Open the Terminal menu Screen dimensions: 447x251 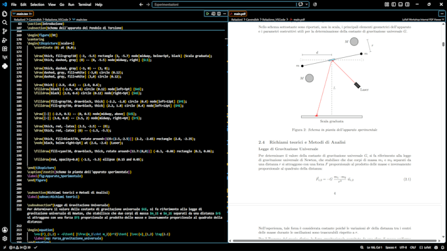tap(85, 5)
